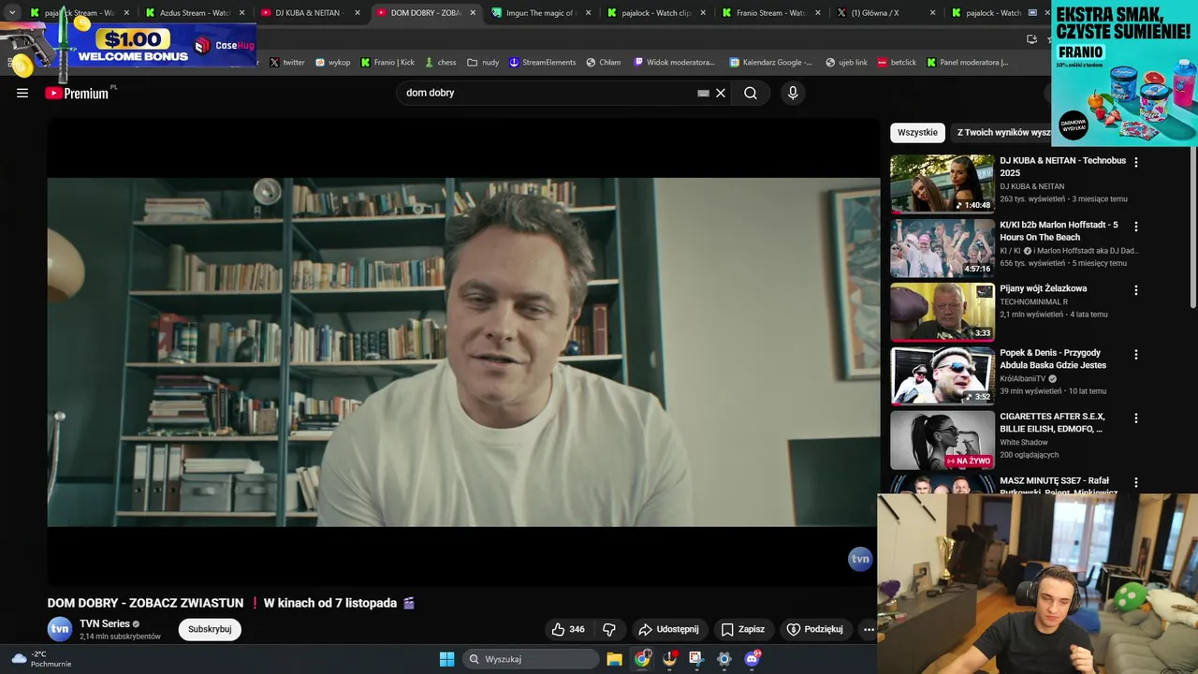Open options for Popek & Denis video
The width and height of the screenshot is (1198, 674).
click(x=1136, y=355)
